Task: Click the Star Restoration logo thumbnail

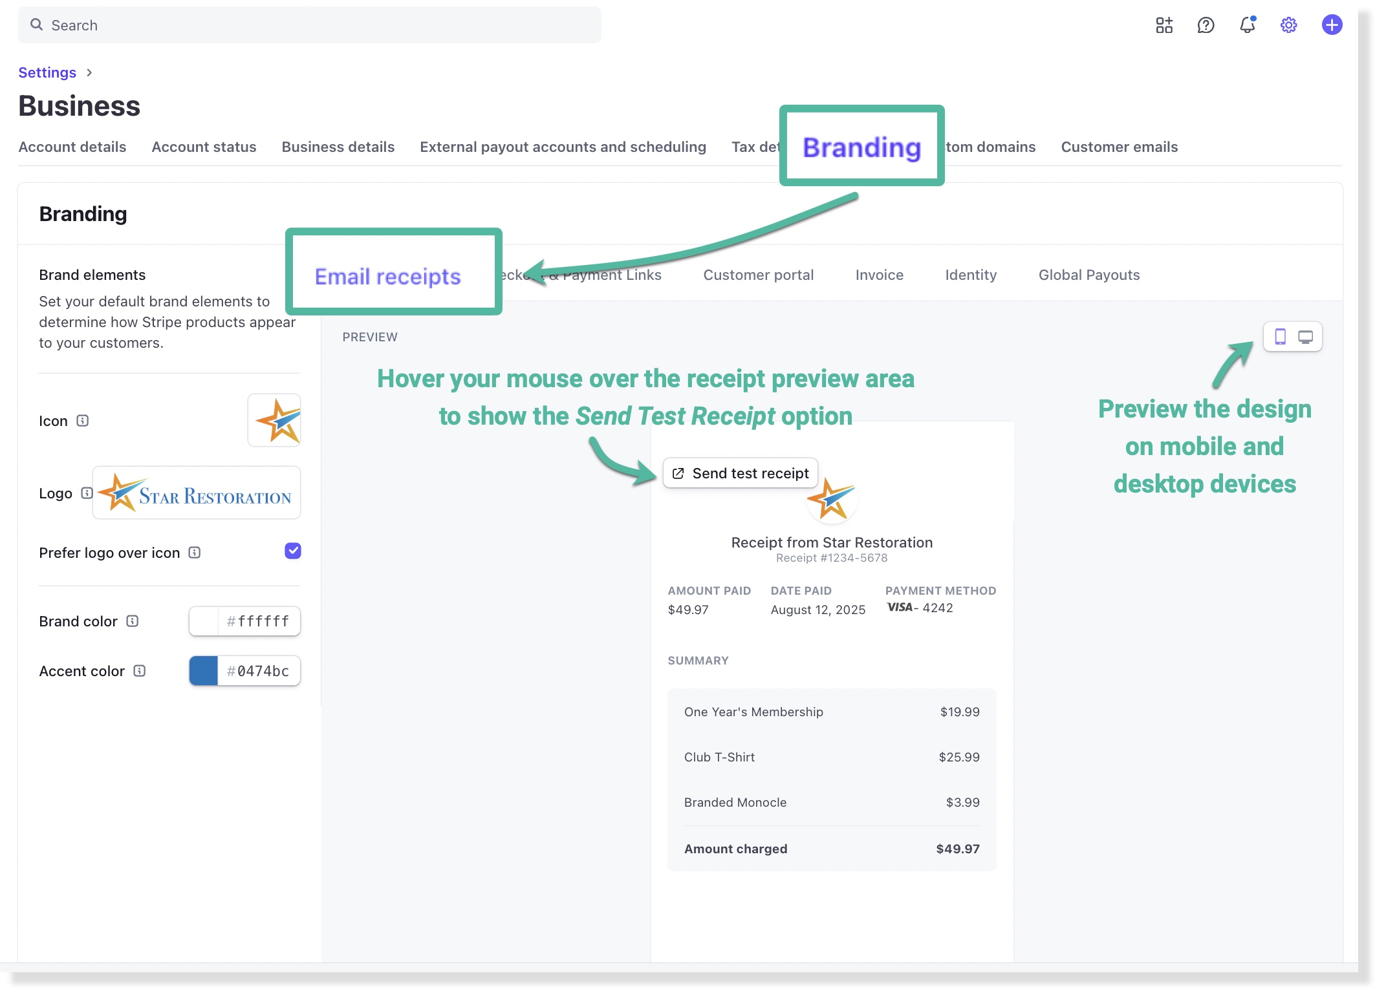Action: pos(197,493)
